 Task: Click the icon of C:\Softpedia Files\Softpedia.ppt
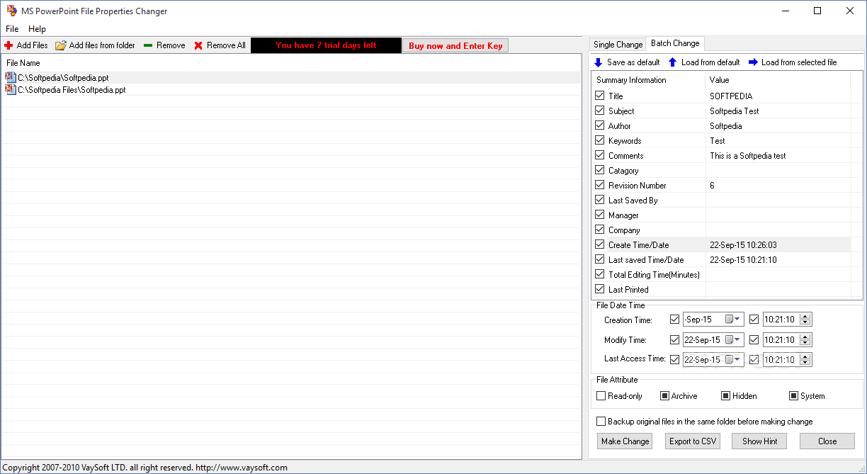[10, 90]
